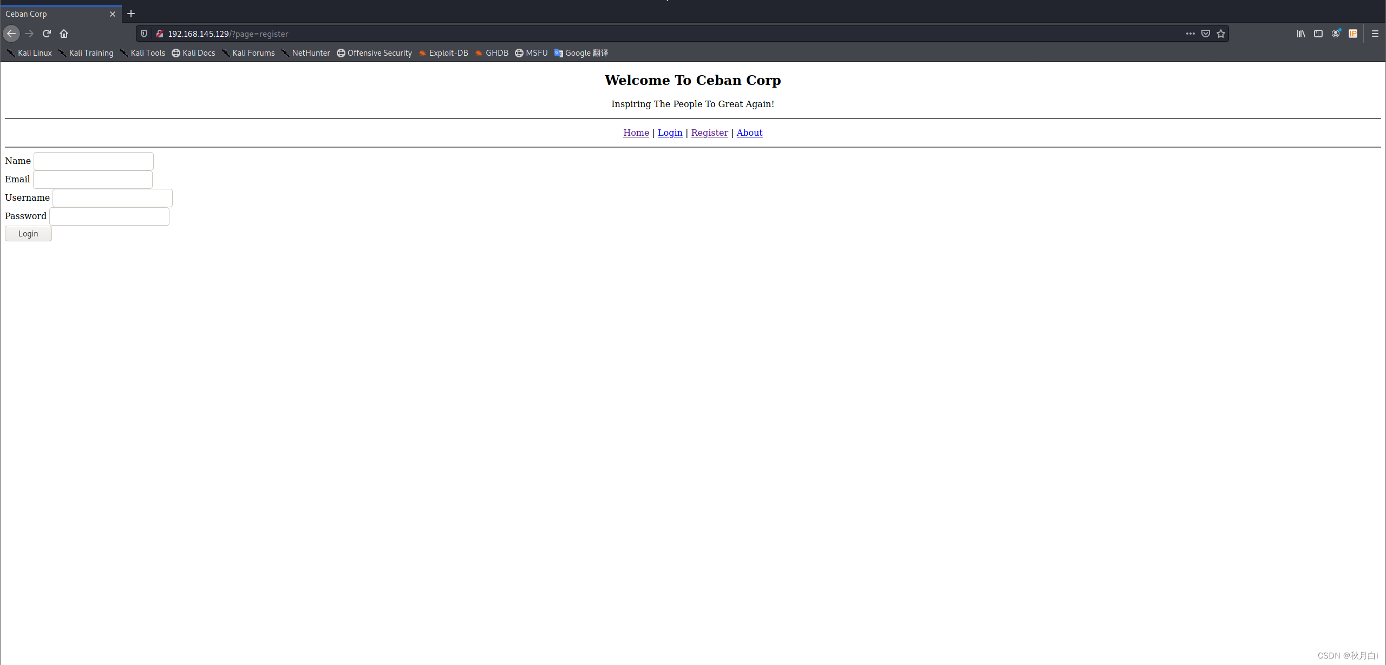Open a new browser tab
The image size is (1386, 665).
pyautogui.click(x=130, y=14)
